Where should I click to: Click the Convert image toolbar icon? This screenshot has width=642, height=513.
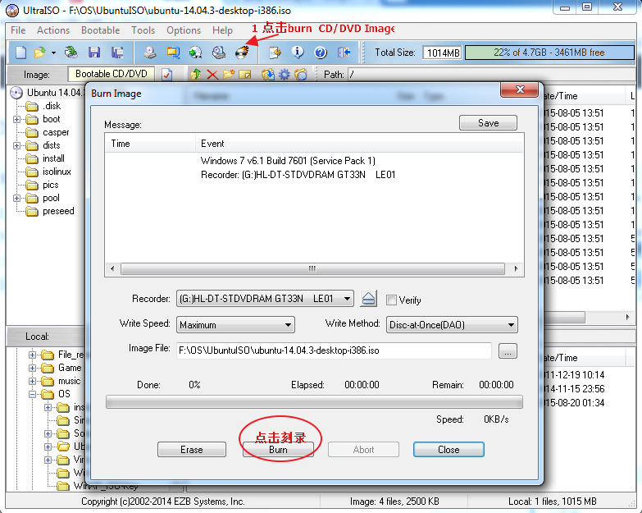pyautogui.click(x=196, y=53)
